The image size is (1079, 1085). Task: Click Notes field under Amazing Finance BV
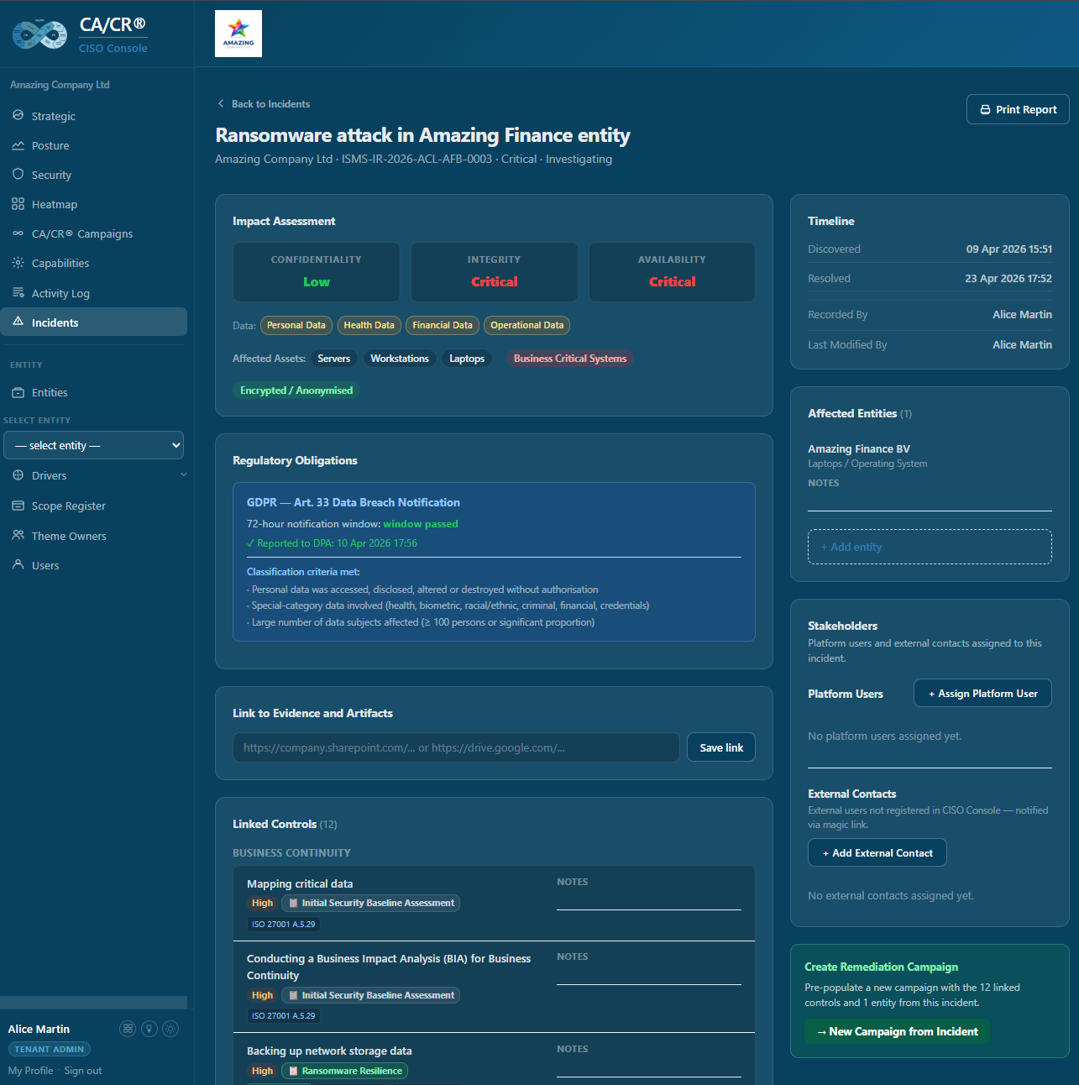click(930, 501)
